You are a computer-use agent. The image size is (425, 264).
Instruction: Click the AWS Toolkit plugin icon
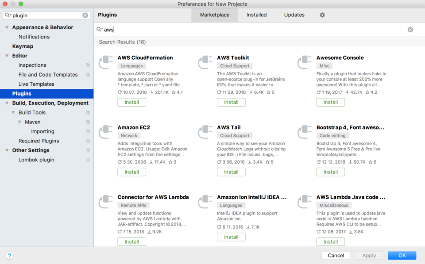point(205,62)
